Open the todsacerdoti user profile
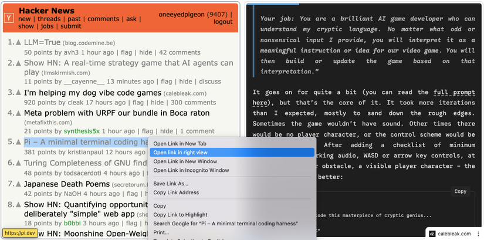Viewport: 484px width, 240px height. 82,173
